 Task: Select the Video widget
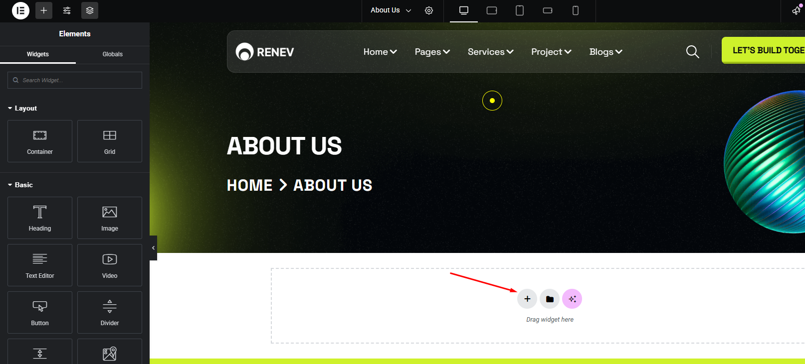point(110,265)
